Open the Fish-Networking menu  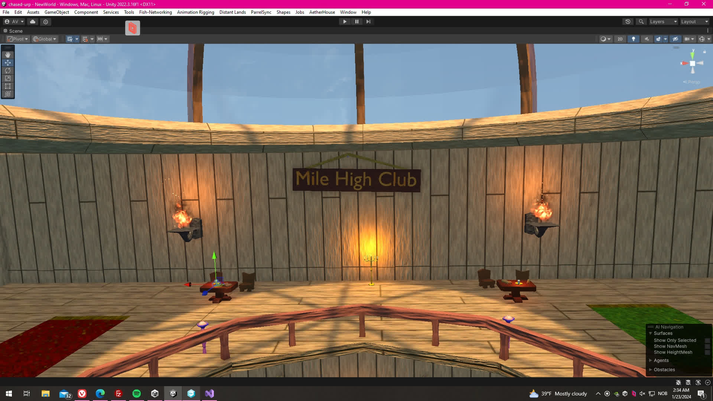155,12
